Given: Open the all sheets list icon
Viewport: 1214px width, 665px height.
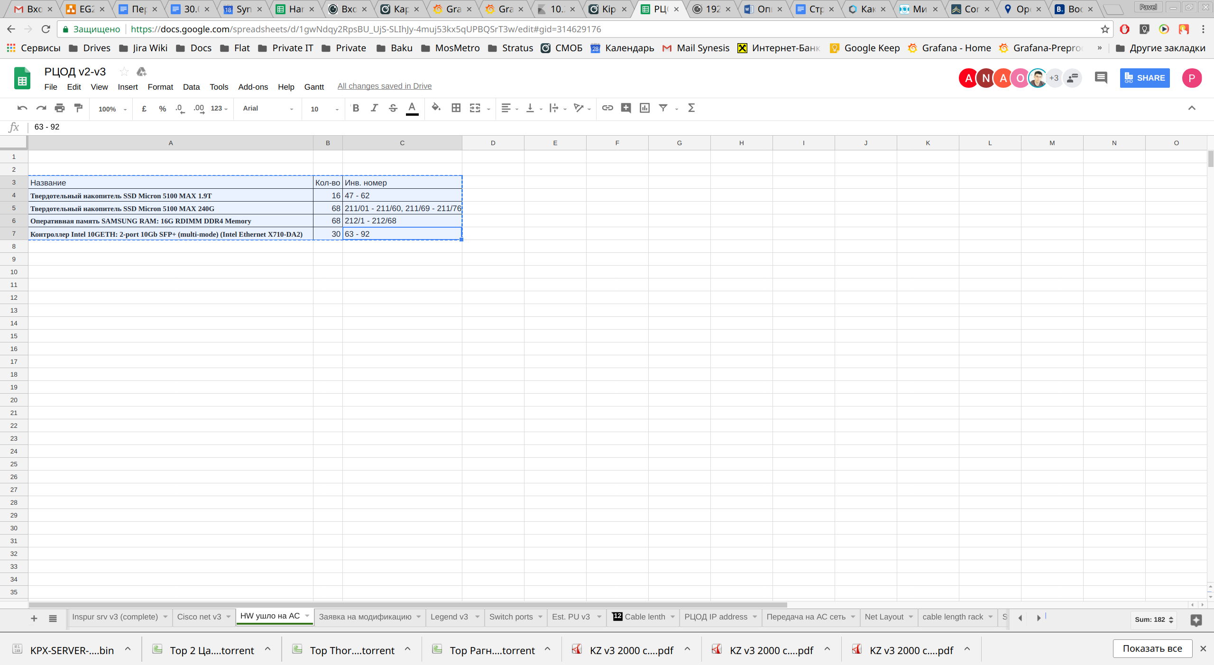Looking at the screenshot, I should click(x=53, y=618).
